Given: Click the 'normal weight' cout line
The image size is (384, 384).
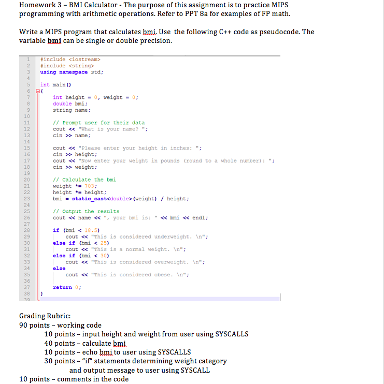Looking at the screenshot, I should click(126, 249).
